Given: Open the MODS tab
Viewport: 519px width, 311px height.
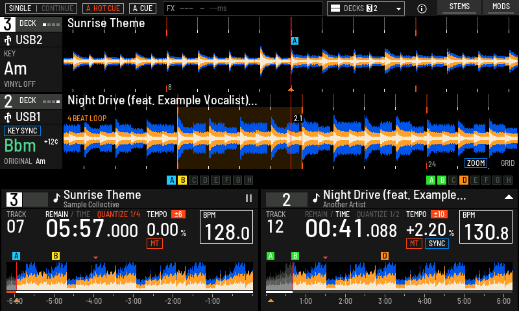Looking at the screenshot, I should coord(501,7).
